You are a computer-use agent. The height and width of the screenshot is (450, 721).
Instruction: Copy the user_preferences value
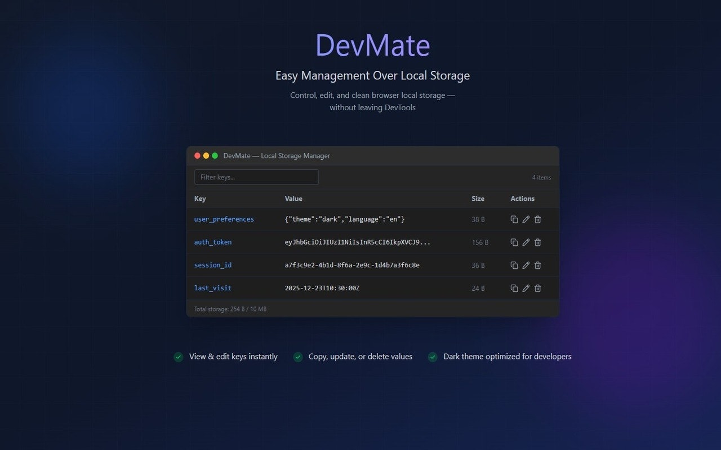pyautogui.click(x=514, y=219)
